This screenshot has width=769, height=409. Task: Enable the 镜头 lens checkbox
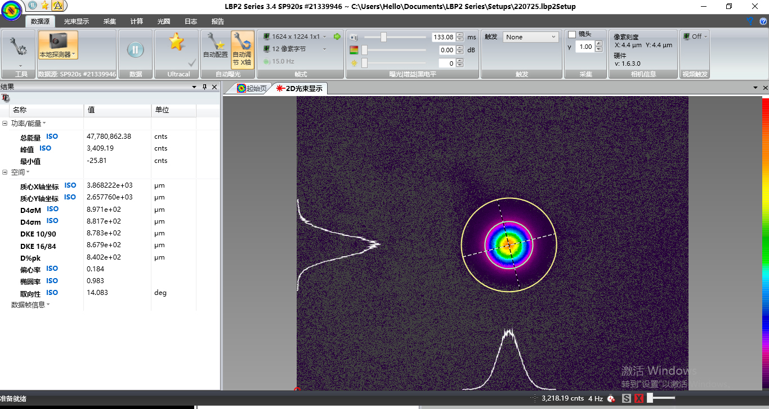(572, 35)
